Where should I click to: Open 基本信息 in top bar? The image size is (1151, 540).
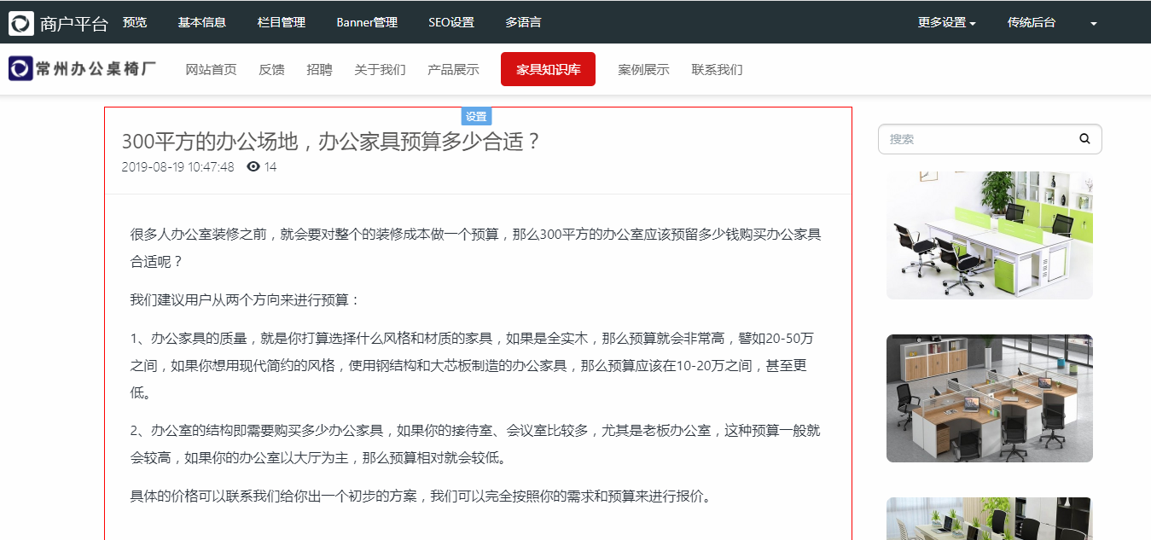(202, 22)
